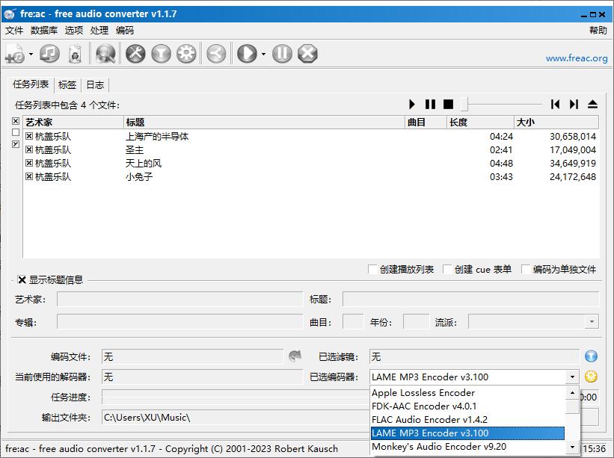614x458 pixels.
Task: Click the yellow gear encoder settings icon
Action: [x=591, y=377]
